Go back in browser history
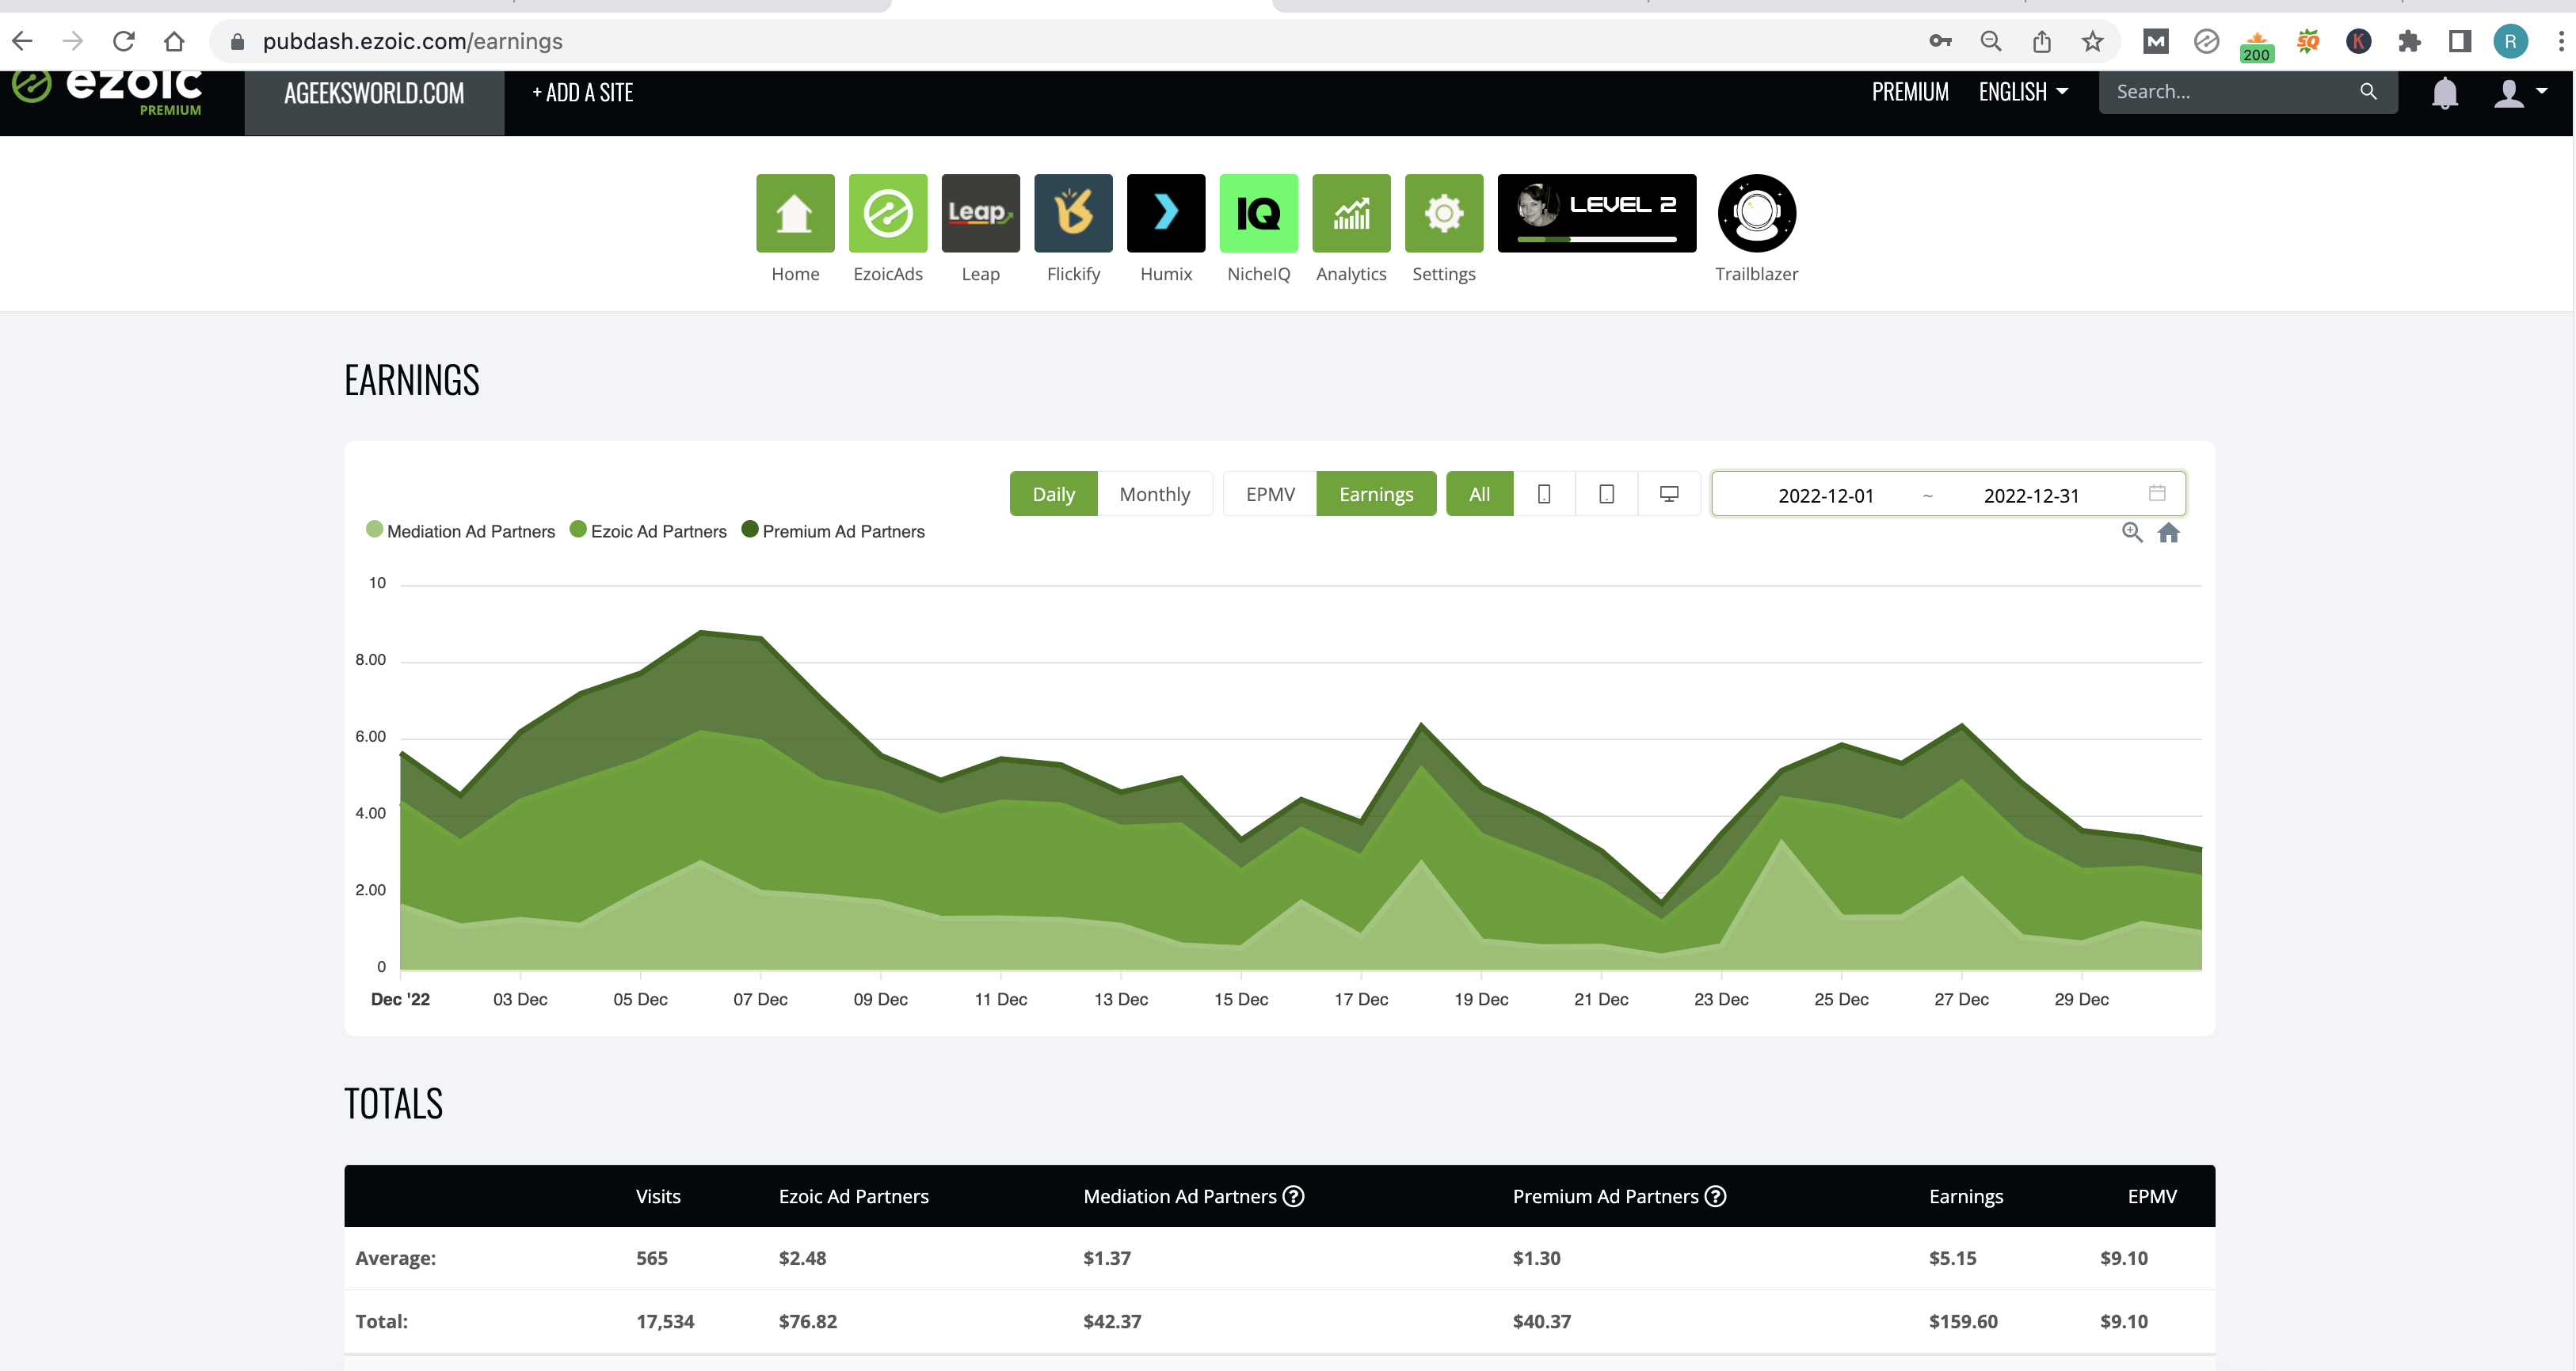Viewport: 2576px width, 1371px height. (x=22, y=41)
